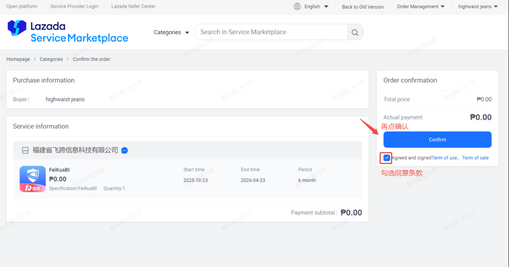Open the Open platform link
The height and width of the screenshot is (267, 509).
pyautogui.click(x=22, y=7)
